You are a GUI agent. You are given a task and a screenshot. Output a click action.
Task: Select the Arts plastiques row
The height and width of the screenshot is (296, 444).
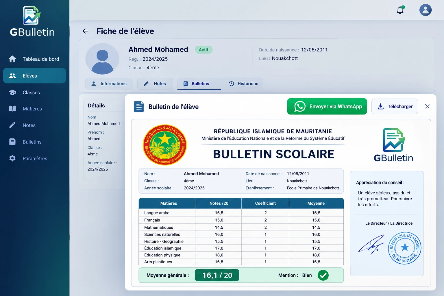coord(241,262)
